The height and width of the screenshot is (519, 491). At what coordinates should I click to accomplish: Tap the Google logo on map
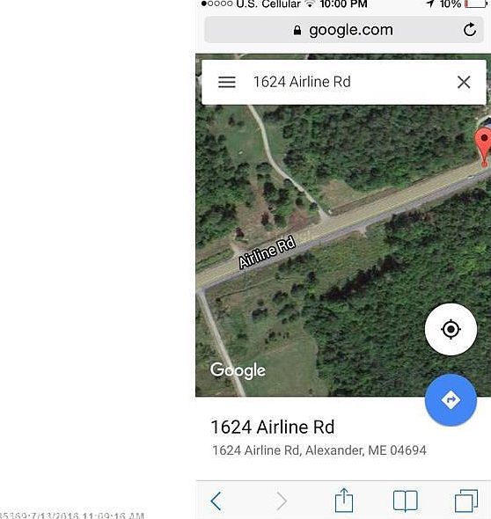(x=238, y=370)
